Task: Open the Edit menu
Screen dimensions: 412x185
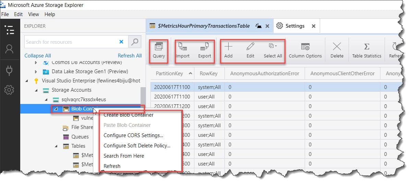Action: (18, 14)
